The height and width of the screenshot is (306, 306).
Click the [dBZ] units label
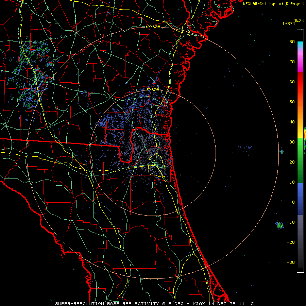click(289, 23)
